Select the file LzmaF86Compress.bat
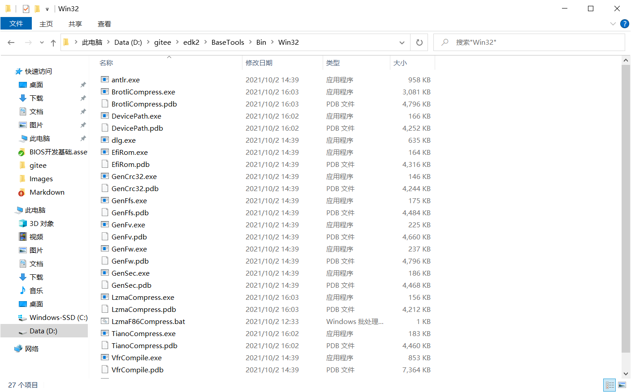631x392 pixels. (148, 321)
